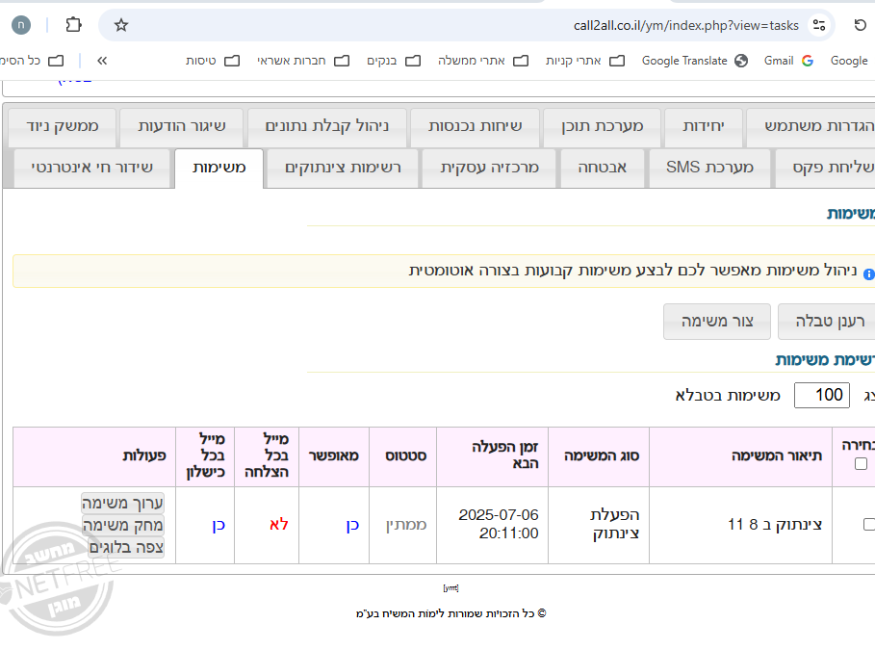Click the פעולות column header

pos(94,456)
